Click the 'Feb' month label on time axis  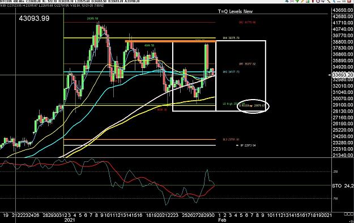[222, 220]
